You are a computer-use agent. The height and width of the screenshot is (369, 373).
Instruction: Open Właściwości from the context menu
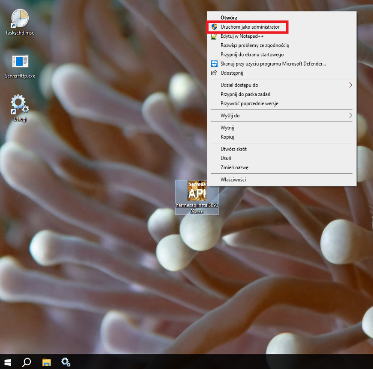pos(233,180)
